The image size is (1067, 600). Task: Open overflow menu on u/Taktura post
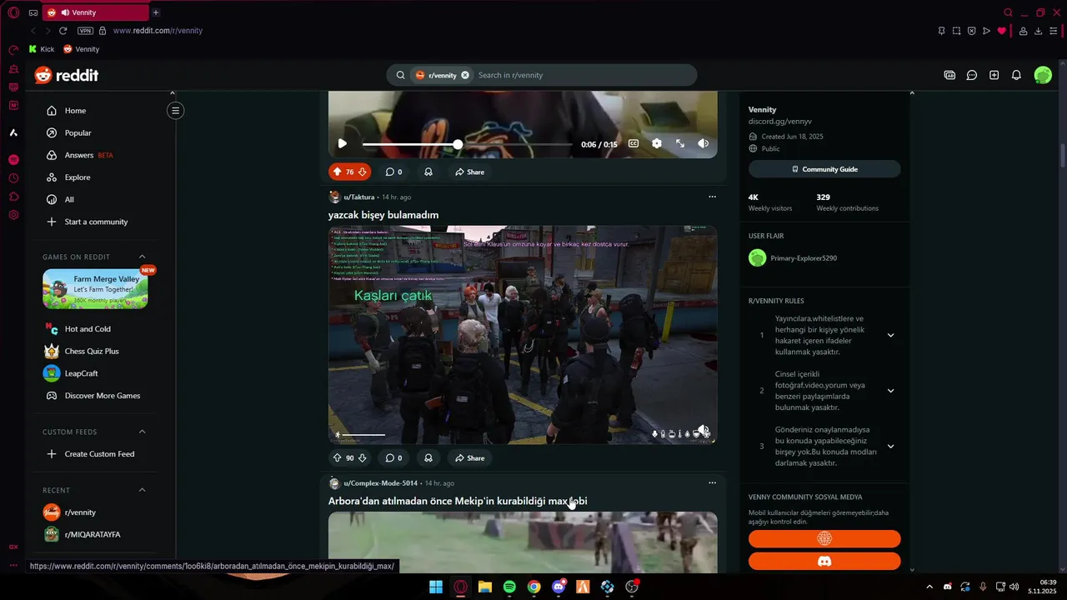pyautogui.click(x=712, y=197)
